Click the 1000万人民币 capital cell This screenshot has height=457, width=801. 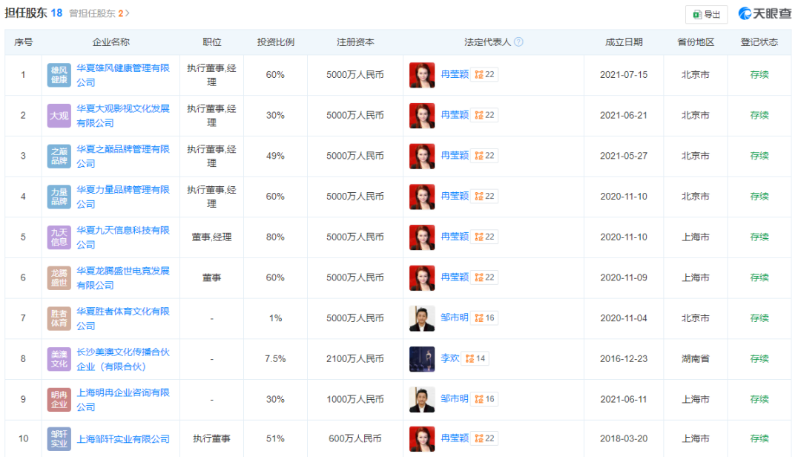[355, 399]
